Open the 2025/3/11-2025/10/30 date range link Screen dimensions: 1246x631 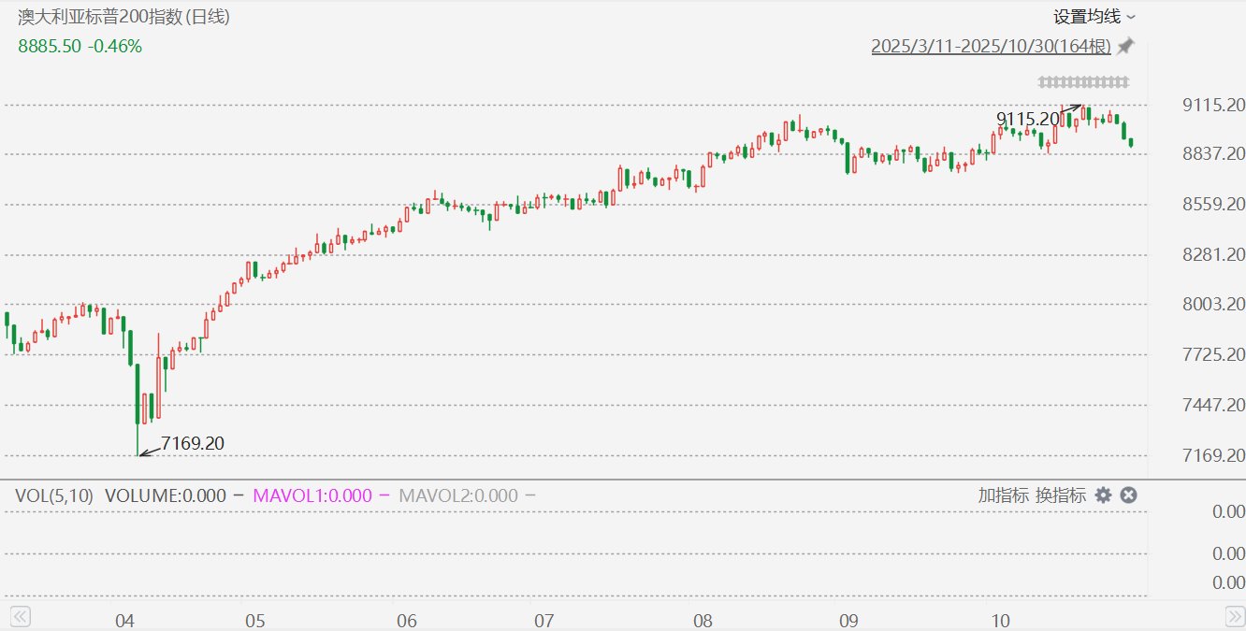coord(991,46)
